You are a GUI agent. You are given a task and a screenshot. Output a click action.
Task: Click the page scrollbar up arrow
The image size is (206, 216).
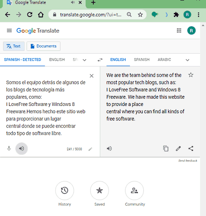[x=203, y=26]
